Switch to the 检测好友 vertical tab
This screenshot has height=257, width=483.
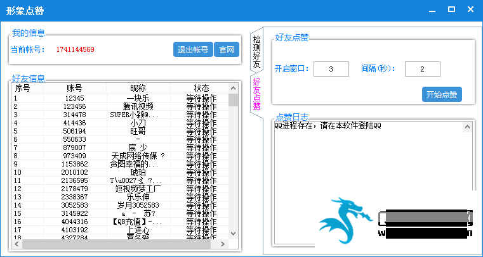pos(256,53)
